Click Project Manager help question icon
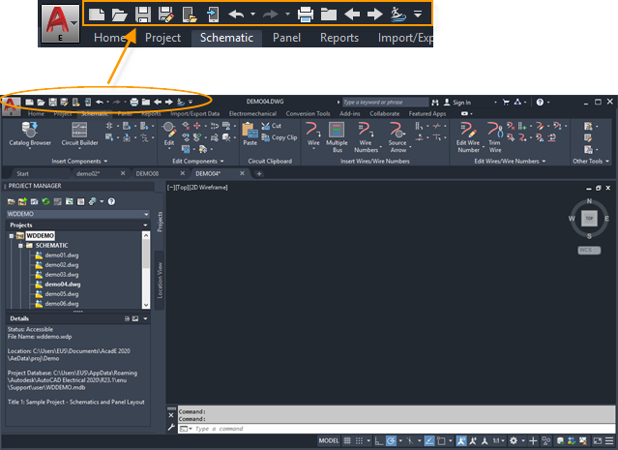Image resolution: width=618 pixels, height=450 pixels. [111, 201]
